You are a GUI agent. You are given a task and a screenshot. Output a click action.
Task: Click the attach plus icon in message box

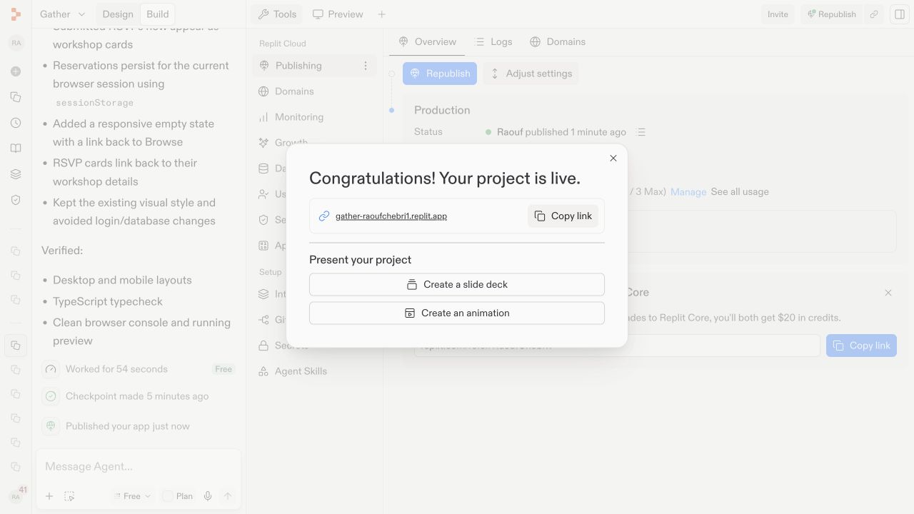(x=49, y=496)
